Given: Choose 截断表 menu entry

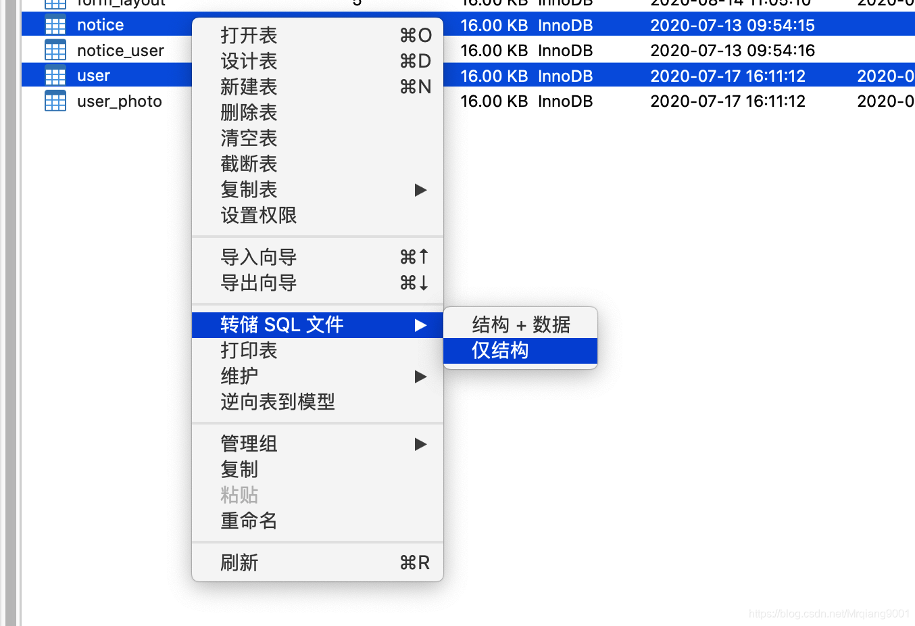Looking at the screenshot, I should (x=318, y=164).
